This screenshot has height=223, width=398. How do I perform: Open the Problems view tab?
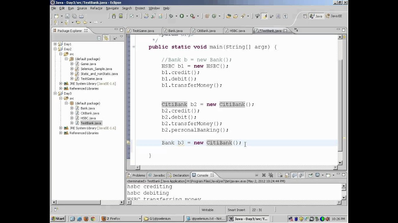(x=137, y=175)
